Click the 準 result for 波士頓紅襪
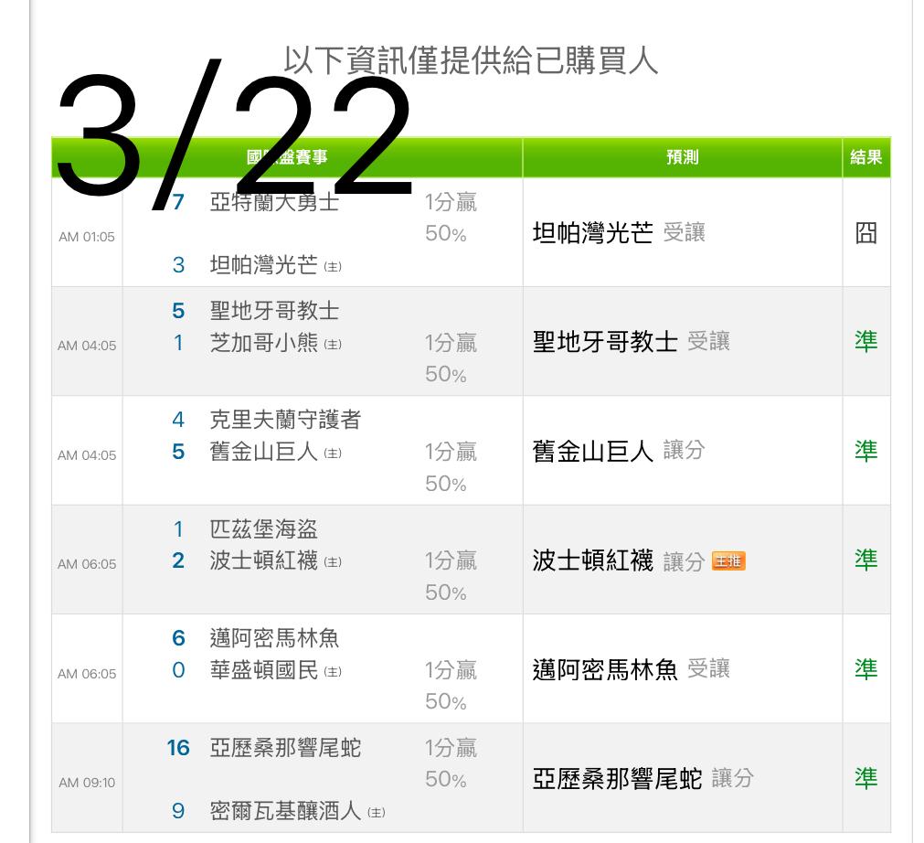 866,560
